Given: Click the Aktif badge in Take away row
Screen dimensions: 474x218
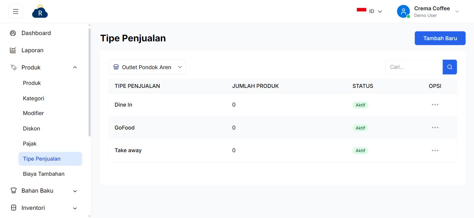Looking at the screenshot, I should [x=360, y=151].
